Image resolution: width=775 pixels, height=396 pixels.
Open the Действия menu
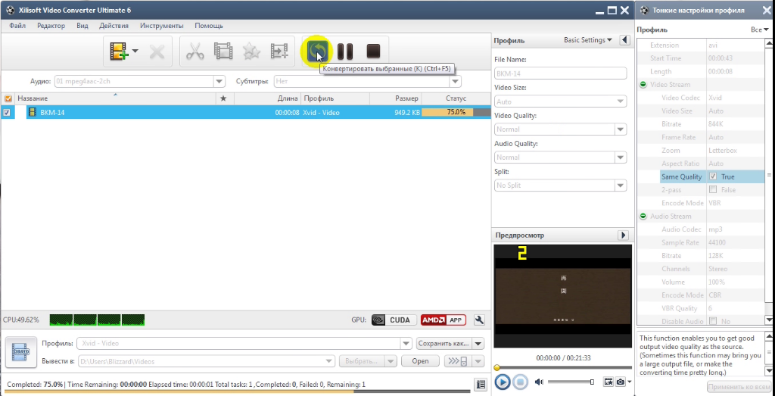point(114,26)
